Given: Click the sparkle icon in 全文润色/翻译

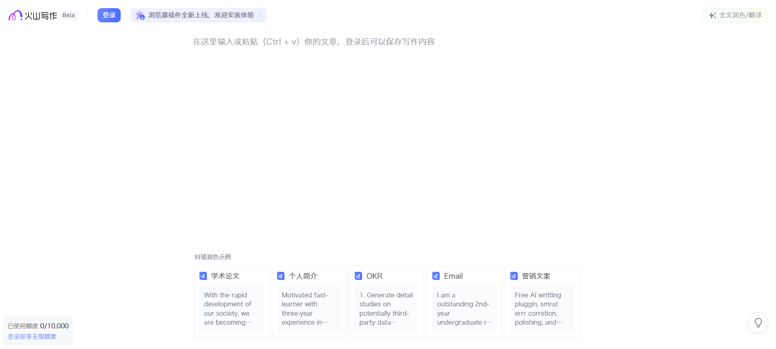Looking at the screenshot, I should tap(712, 15).
